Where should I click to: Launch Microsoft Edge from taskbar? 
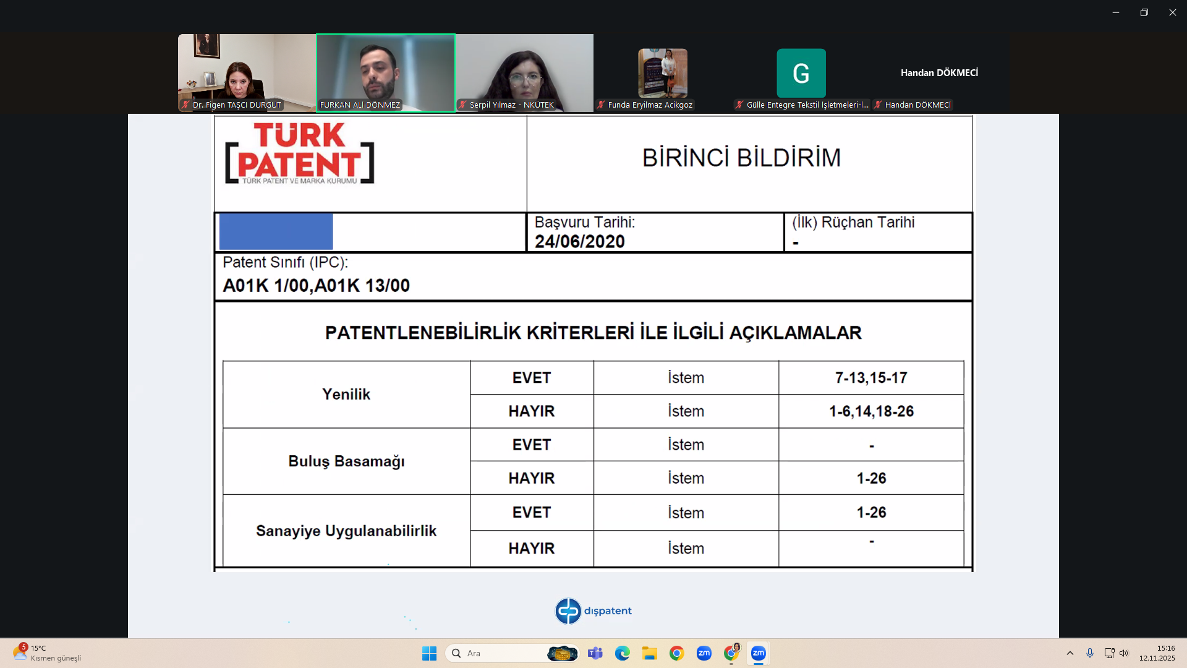point(622,653)
